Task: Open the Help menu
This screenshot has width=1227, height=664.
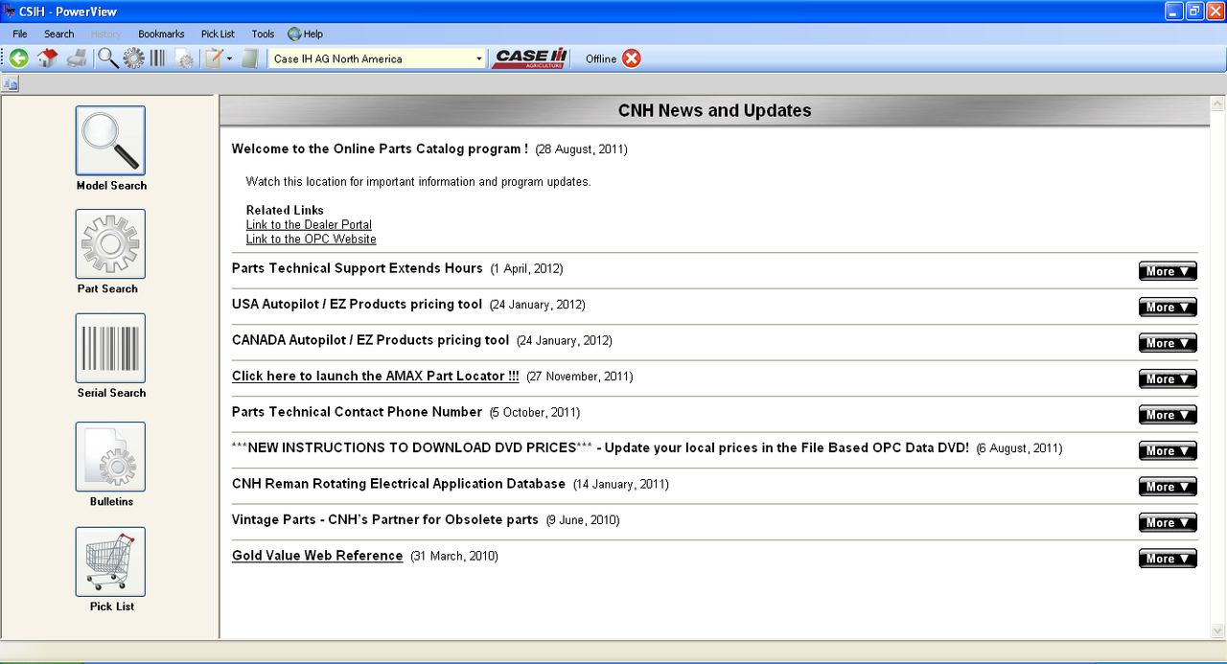Action: pyautogui.click(x=305, y=34)
